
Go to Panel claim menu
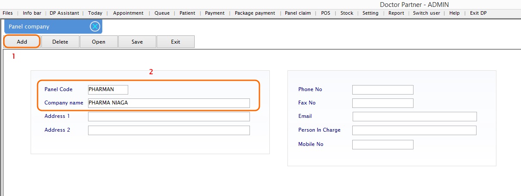[x=298, y=13]
